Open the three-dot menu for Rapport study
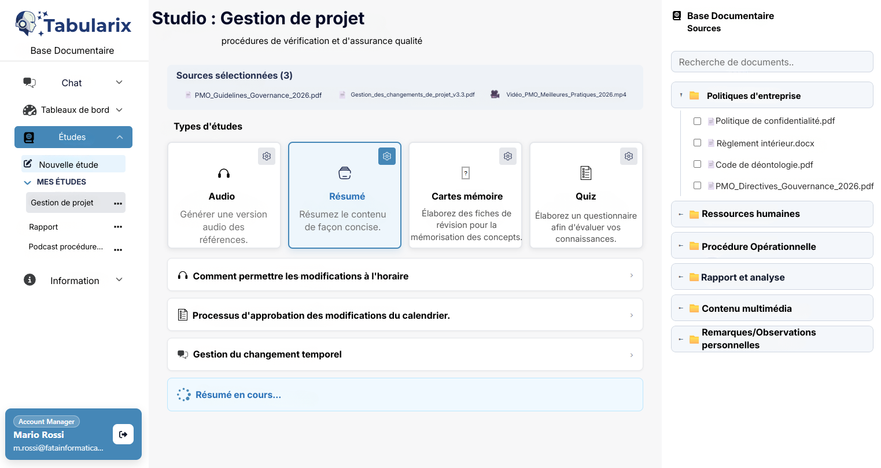Image resolution: width=881 pixels, height=468 pixels. click(118, 227)
